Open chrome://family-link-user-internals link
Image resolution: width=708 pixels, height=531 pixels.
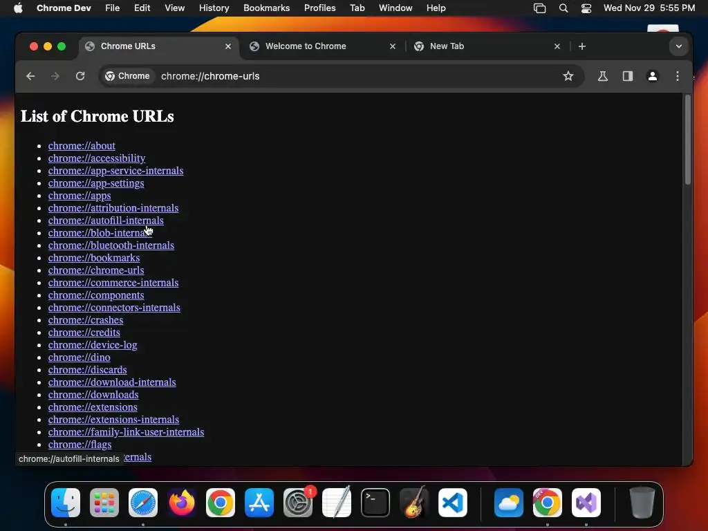coord(126,432)
